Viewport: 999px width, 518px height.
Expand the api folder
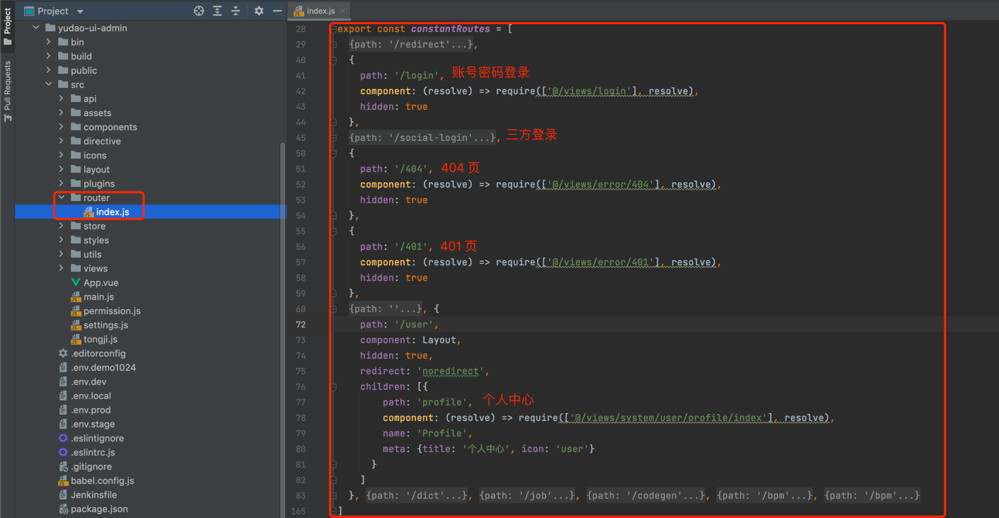point(62,98)
